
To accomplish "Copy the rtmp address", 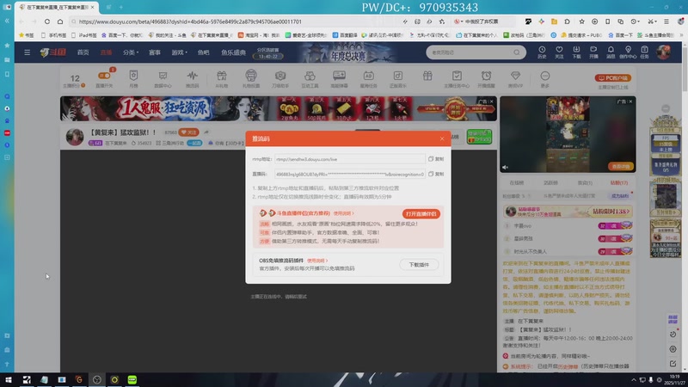I will [x=436, y=159].
